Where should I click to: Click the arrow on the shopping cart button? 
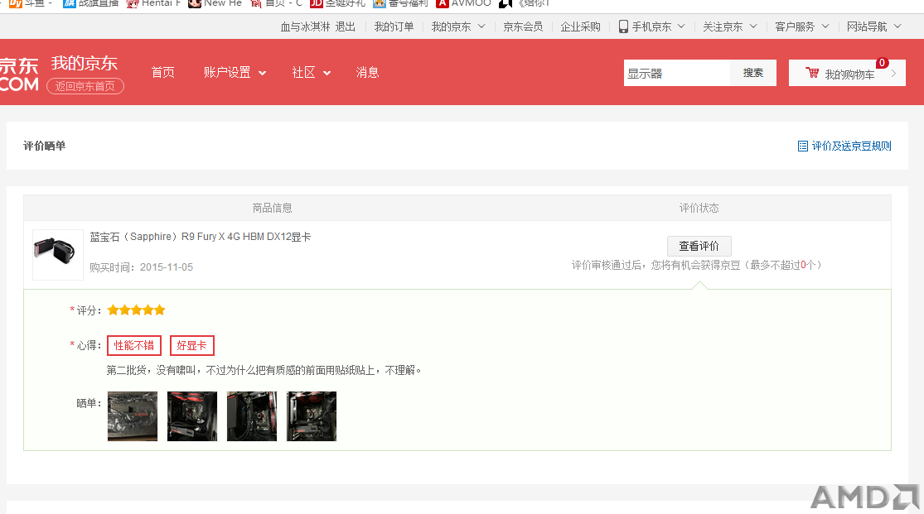[x=893, y=73]
